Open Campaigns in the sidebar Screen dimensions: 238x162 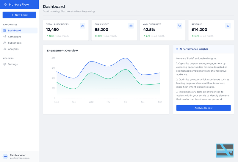[x=19, y=37]
